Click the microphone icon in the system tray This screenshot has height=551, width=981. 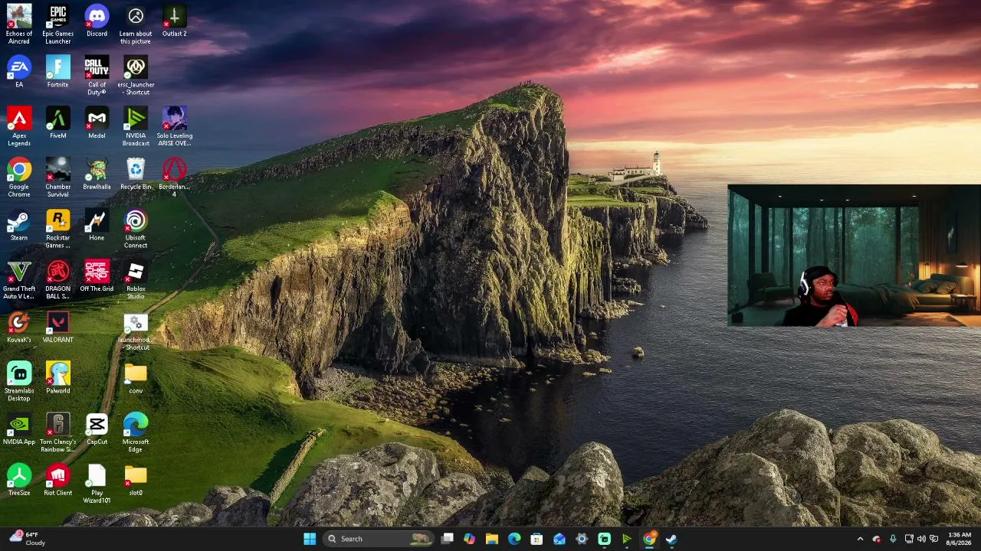pos(893,539)
